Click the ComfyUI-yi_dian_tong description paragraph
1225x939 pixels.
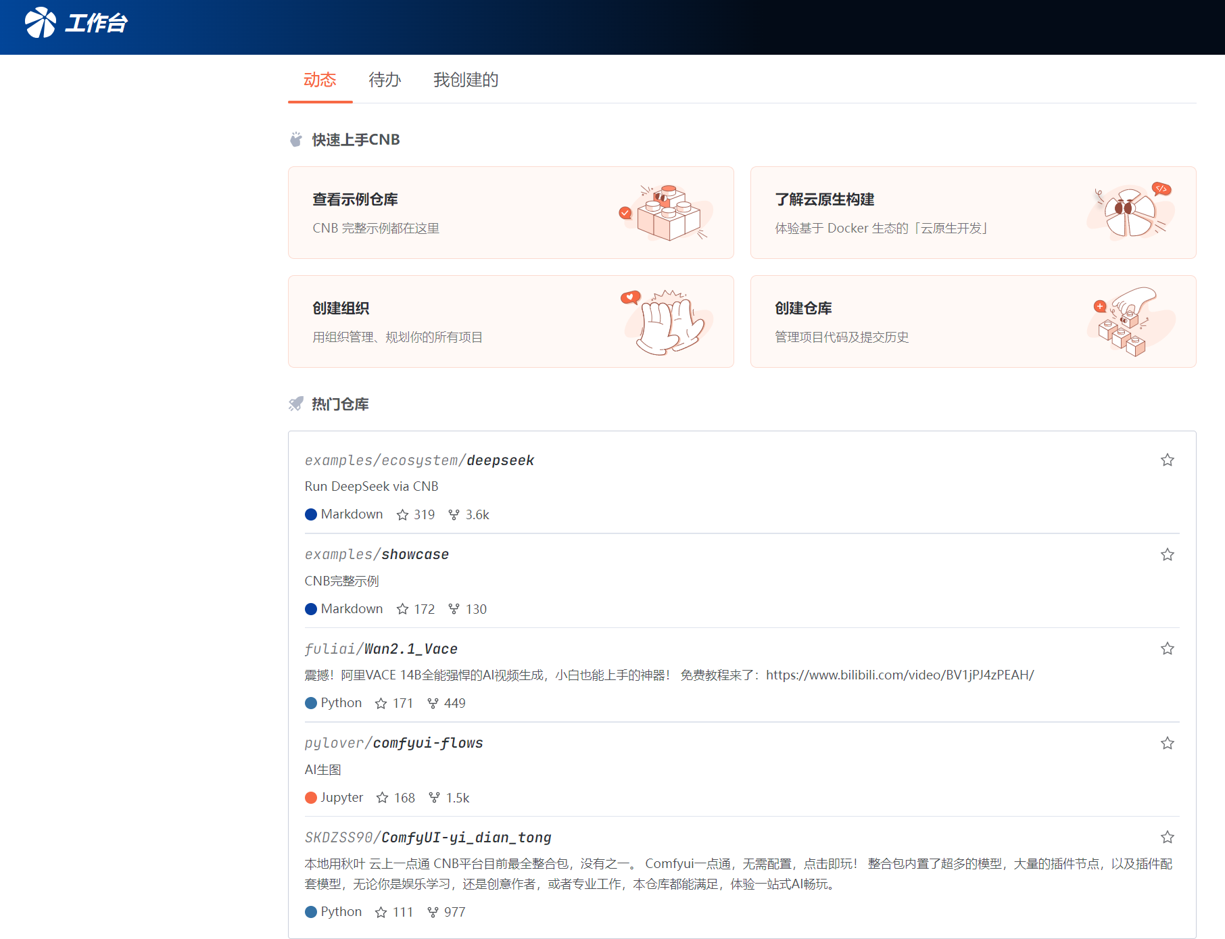pos(738,873)
